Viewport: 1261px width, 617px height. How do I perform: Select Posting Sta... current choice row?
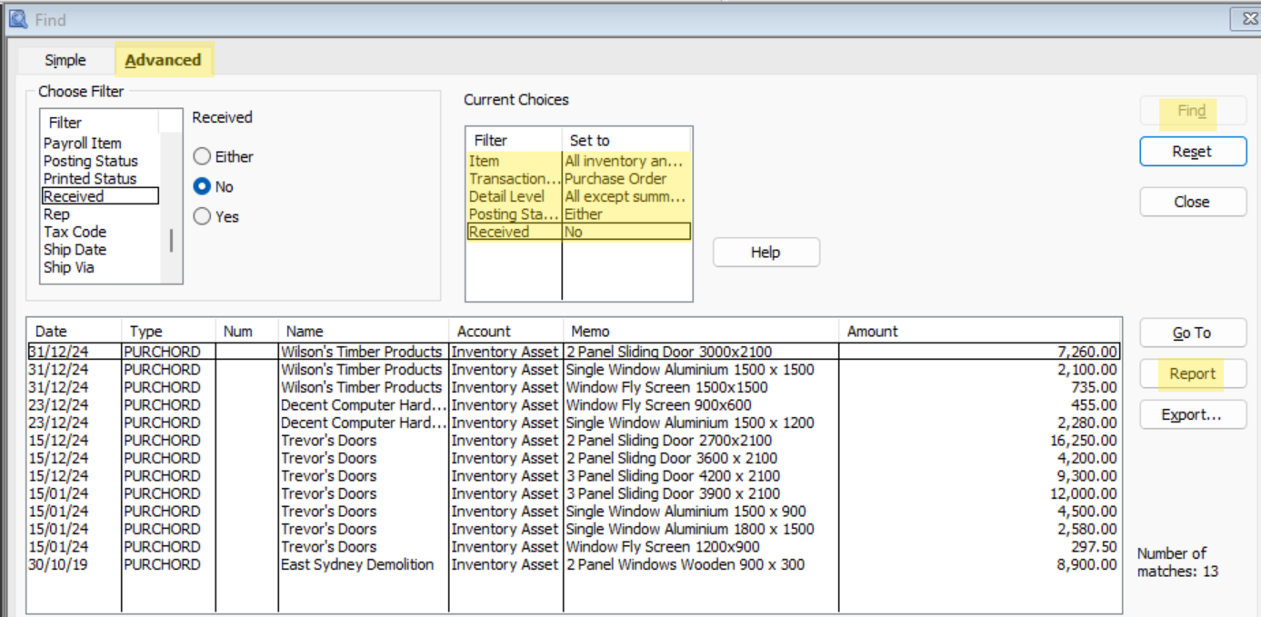click(x=578, y=214)
